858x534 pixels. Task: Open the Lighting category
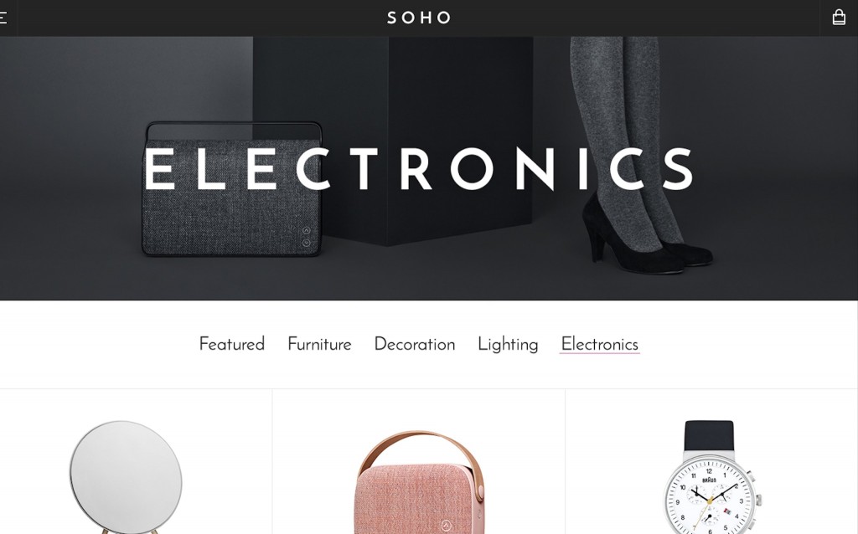click(x=508, y=344)
